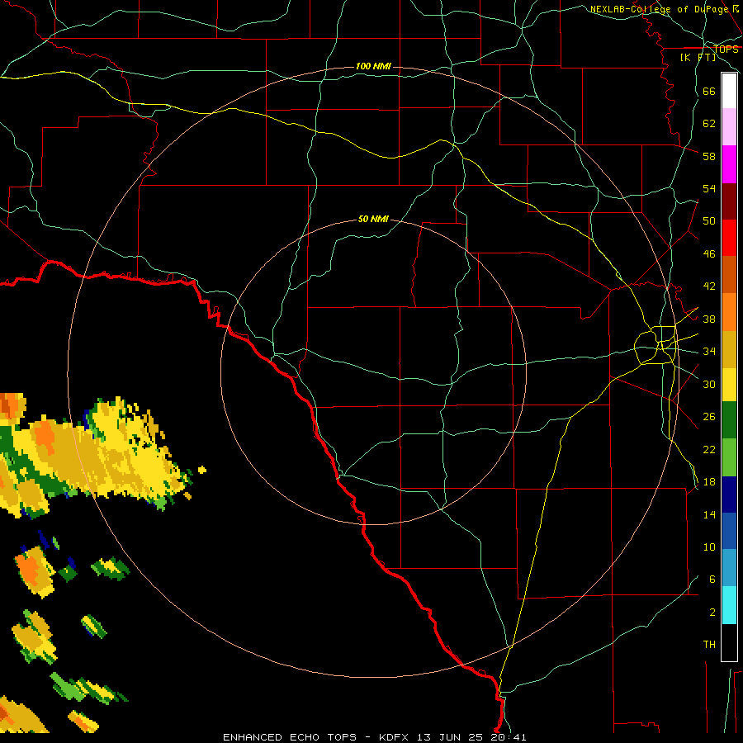This screenshot has width=743, height=743.
Task: Click the '[K FT]' units label
Action: (698, 57)
